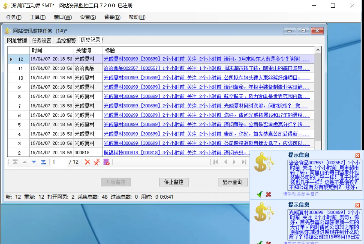Move record to top with first toolbar arrow
The width and height of the screenshot is (364, 244).
[15, 162]
